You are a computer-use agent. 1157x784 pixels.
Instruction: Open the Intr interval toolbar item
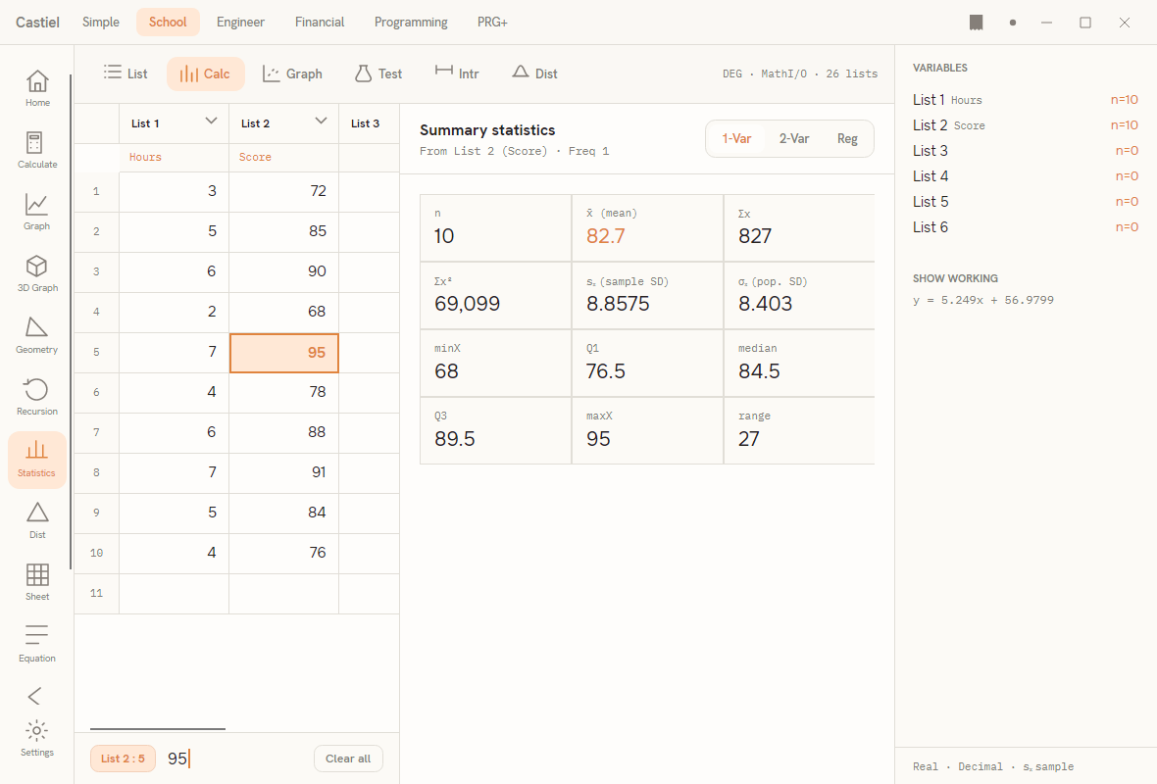click(457, 73)
